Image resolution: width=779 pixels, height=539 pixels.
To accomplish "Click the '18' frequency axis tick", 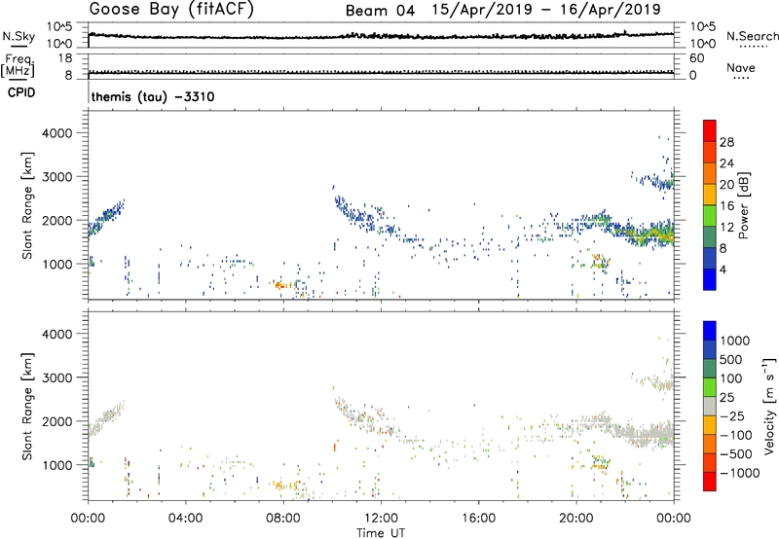I will [x=65, y=58].
